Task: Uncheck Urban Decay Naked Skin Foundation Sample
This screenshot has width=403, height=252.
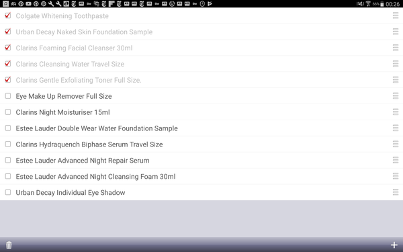Action: tap(8, 32)
